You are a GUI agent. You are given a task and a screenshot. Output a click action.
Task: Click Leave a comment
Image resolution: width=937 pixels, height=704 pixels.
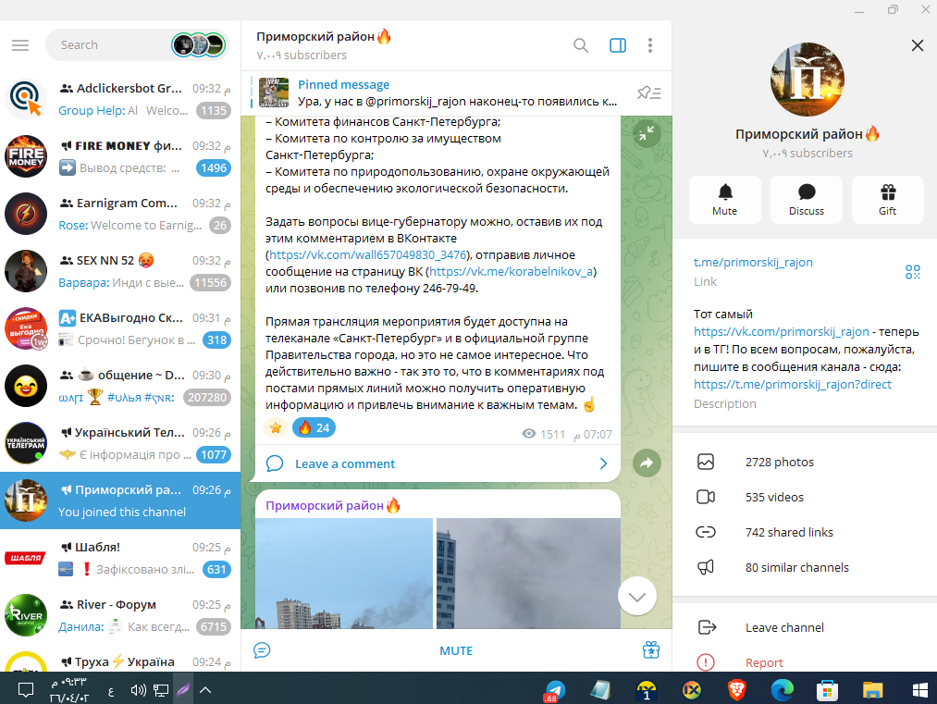345,463
